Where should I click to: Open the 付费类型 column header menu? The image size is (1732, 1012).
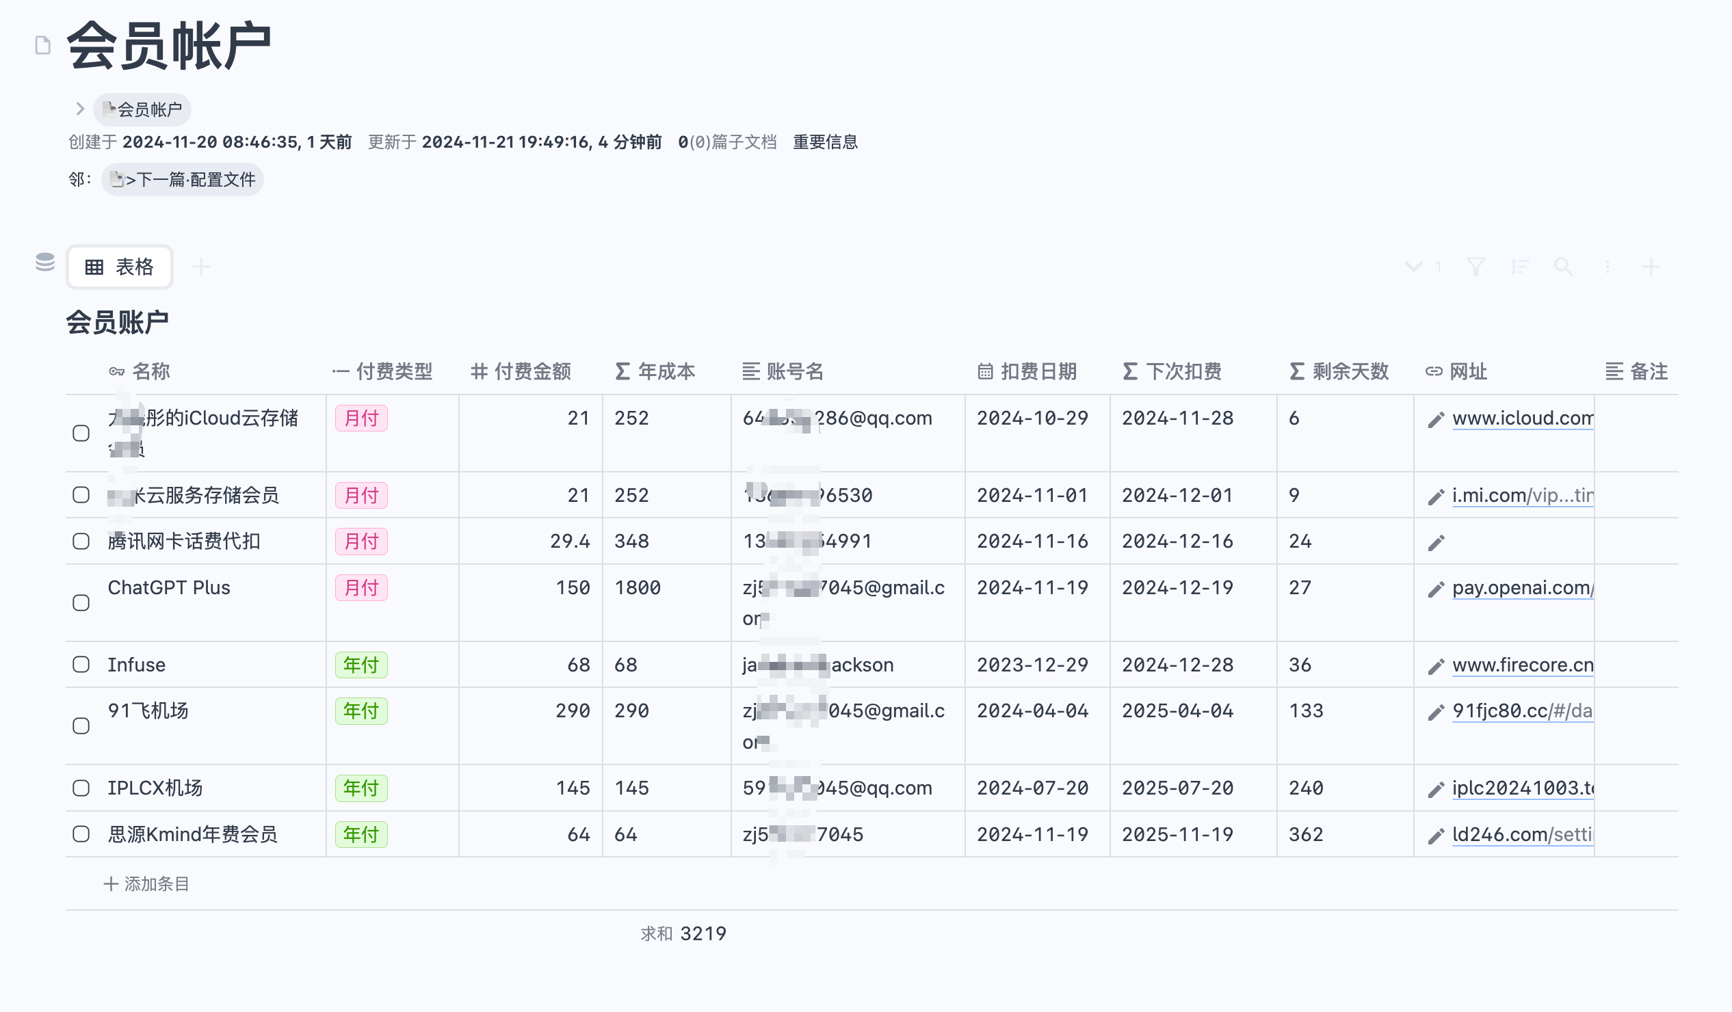click(383, 372)
